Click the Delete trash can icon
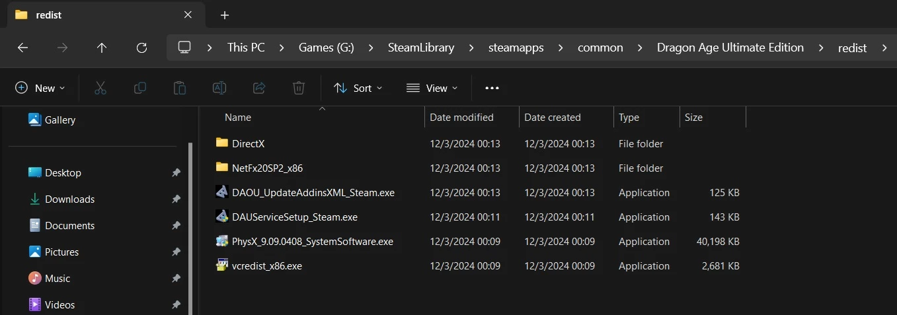The image size is (897, 315). coord(299,88)
